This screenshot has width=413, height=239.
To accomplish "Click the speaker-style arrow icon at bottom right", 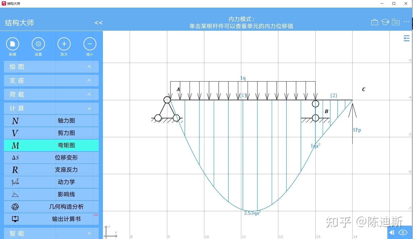I will click(392, 232).
